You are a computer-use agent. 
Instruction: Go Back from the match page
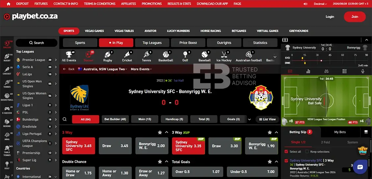click(68, 69)
